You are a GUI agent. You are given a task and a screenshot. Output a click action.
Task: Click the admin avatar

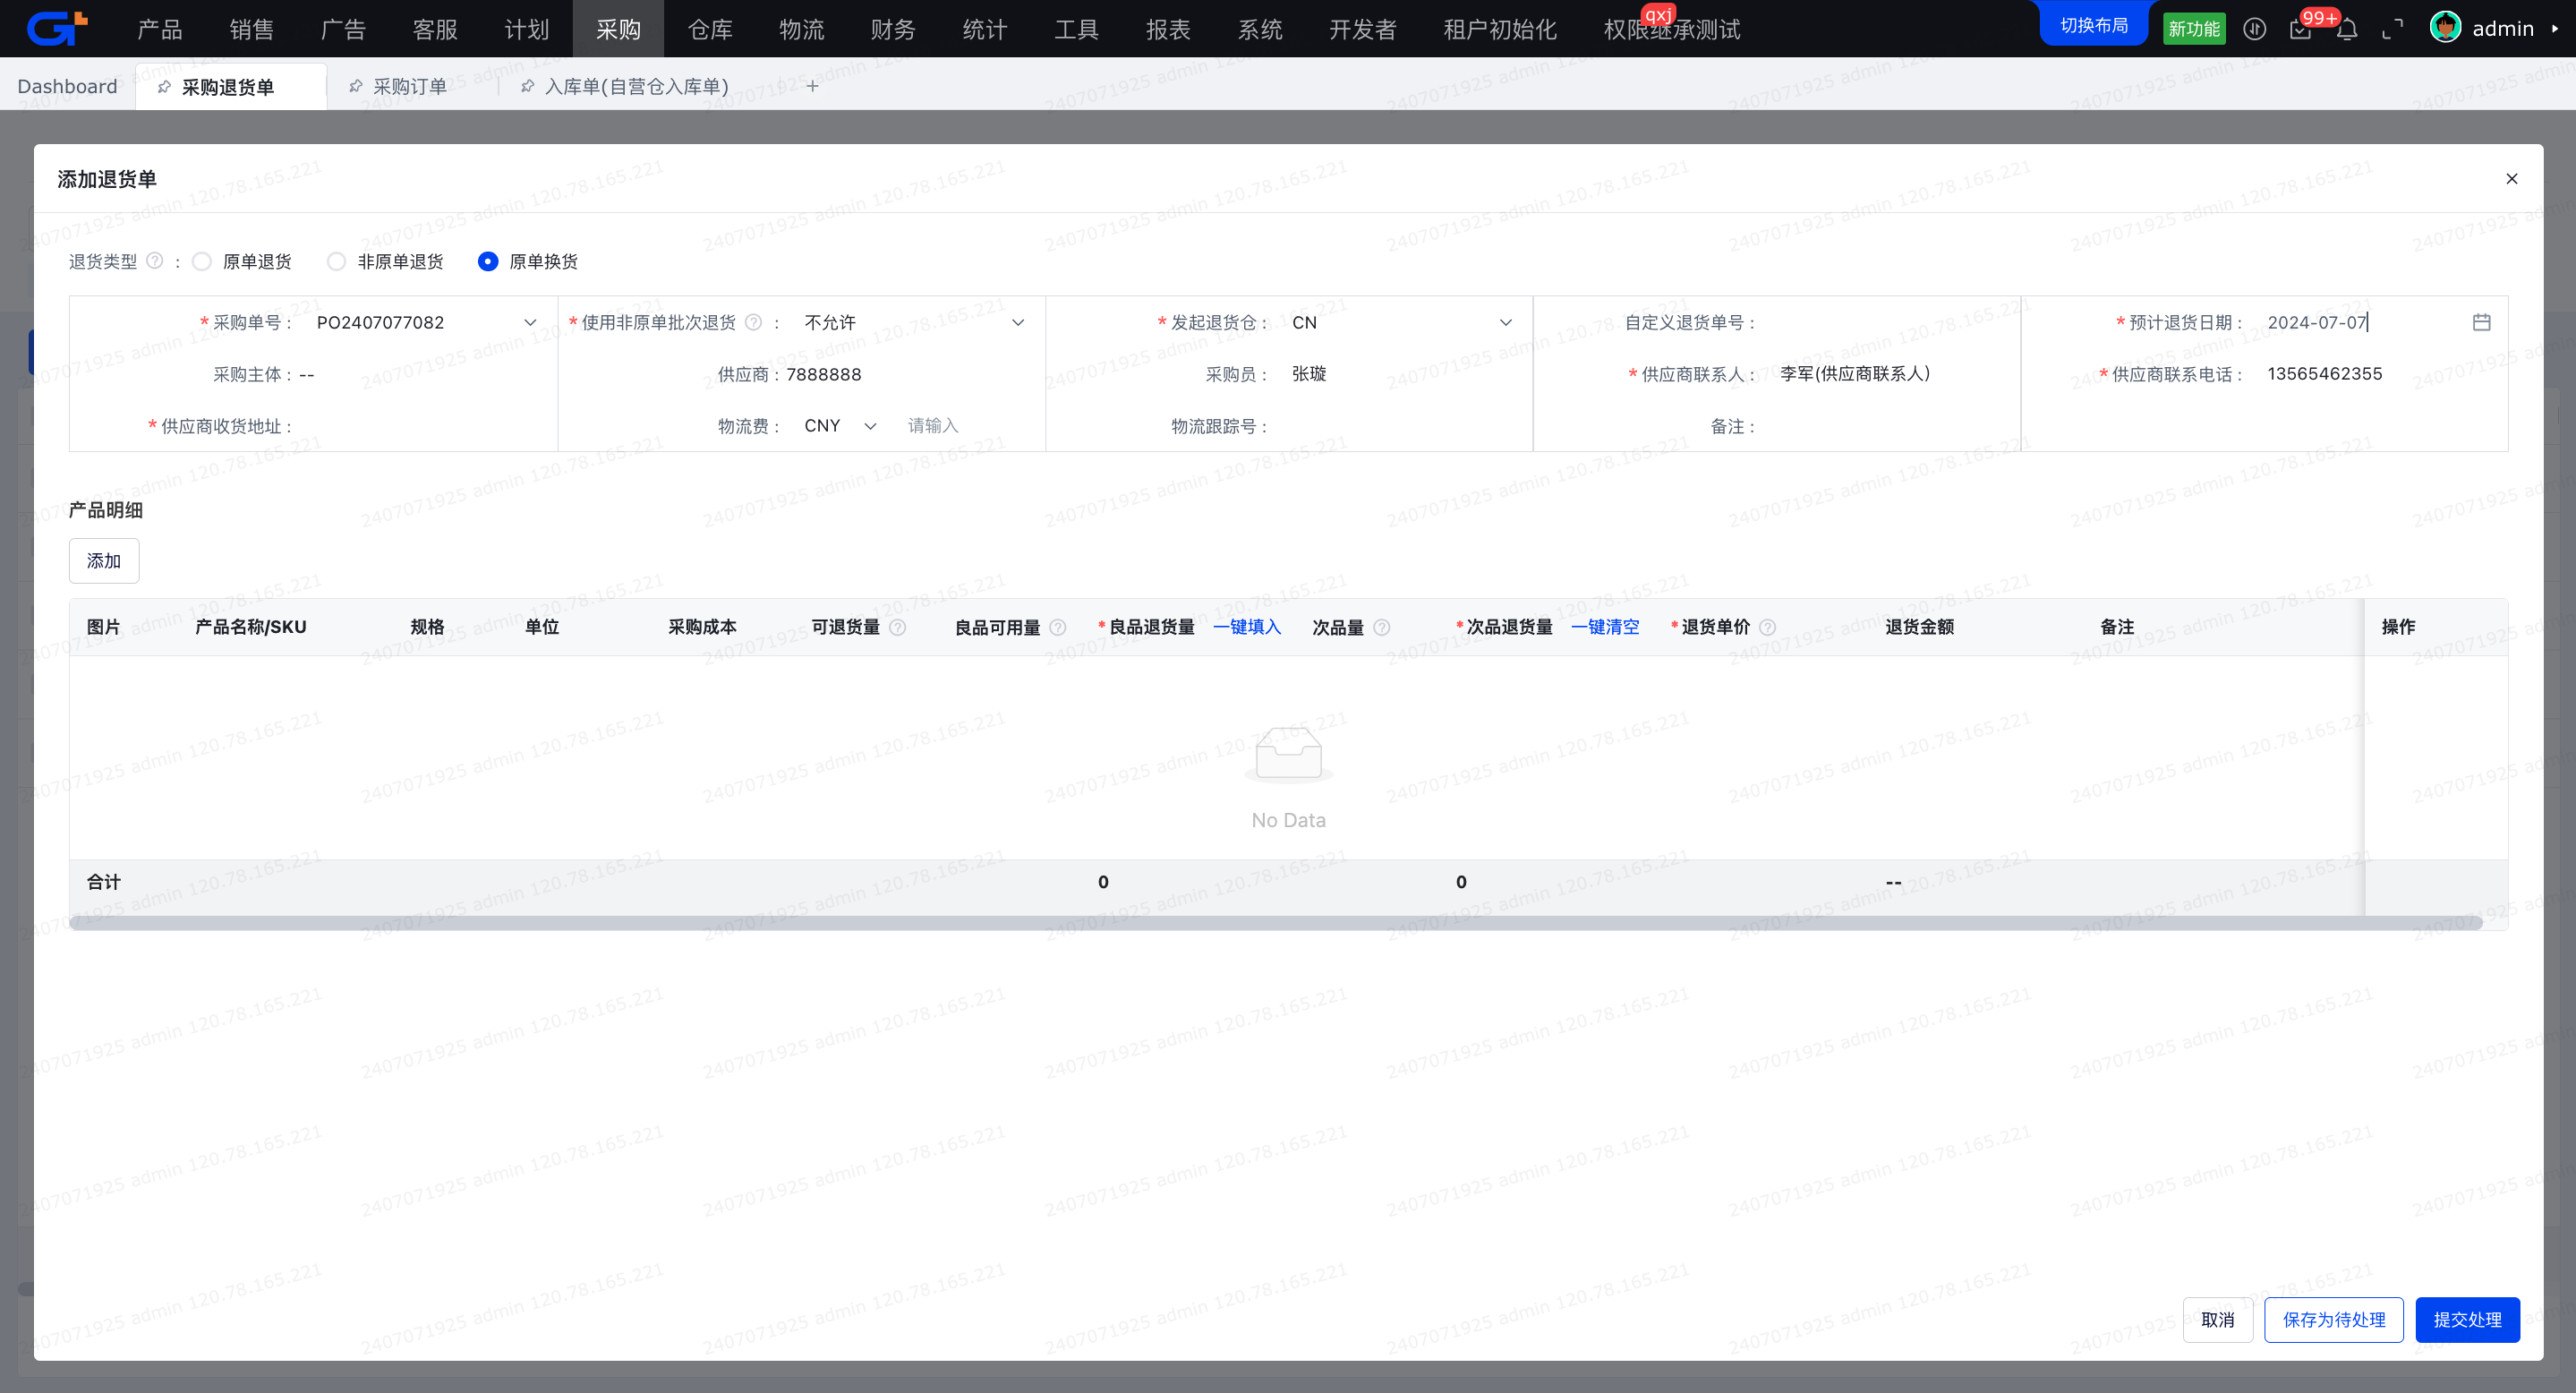click(x=2446, y=28)
